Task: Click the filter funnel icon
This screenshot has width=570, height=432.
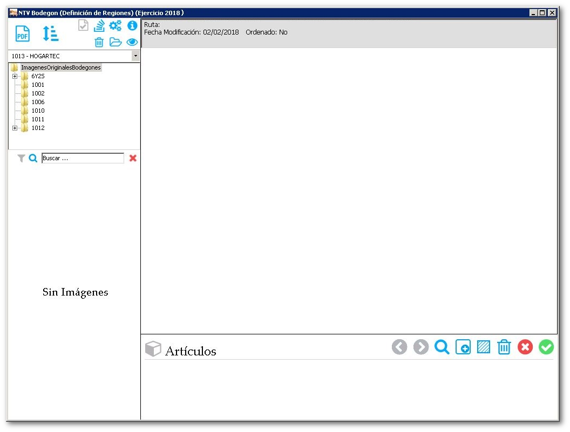Action: [21, 159]
